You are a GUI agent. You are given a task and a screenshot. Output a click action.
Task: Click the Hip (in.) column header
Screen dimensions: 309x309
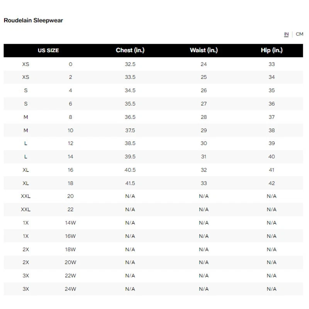272,51
